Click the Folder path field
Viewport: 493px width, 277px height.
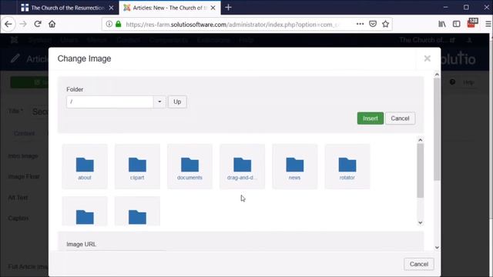pyautogui.click(x=109, y=102)
